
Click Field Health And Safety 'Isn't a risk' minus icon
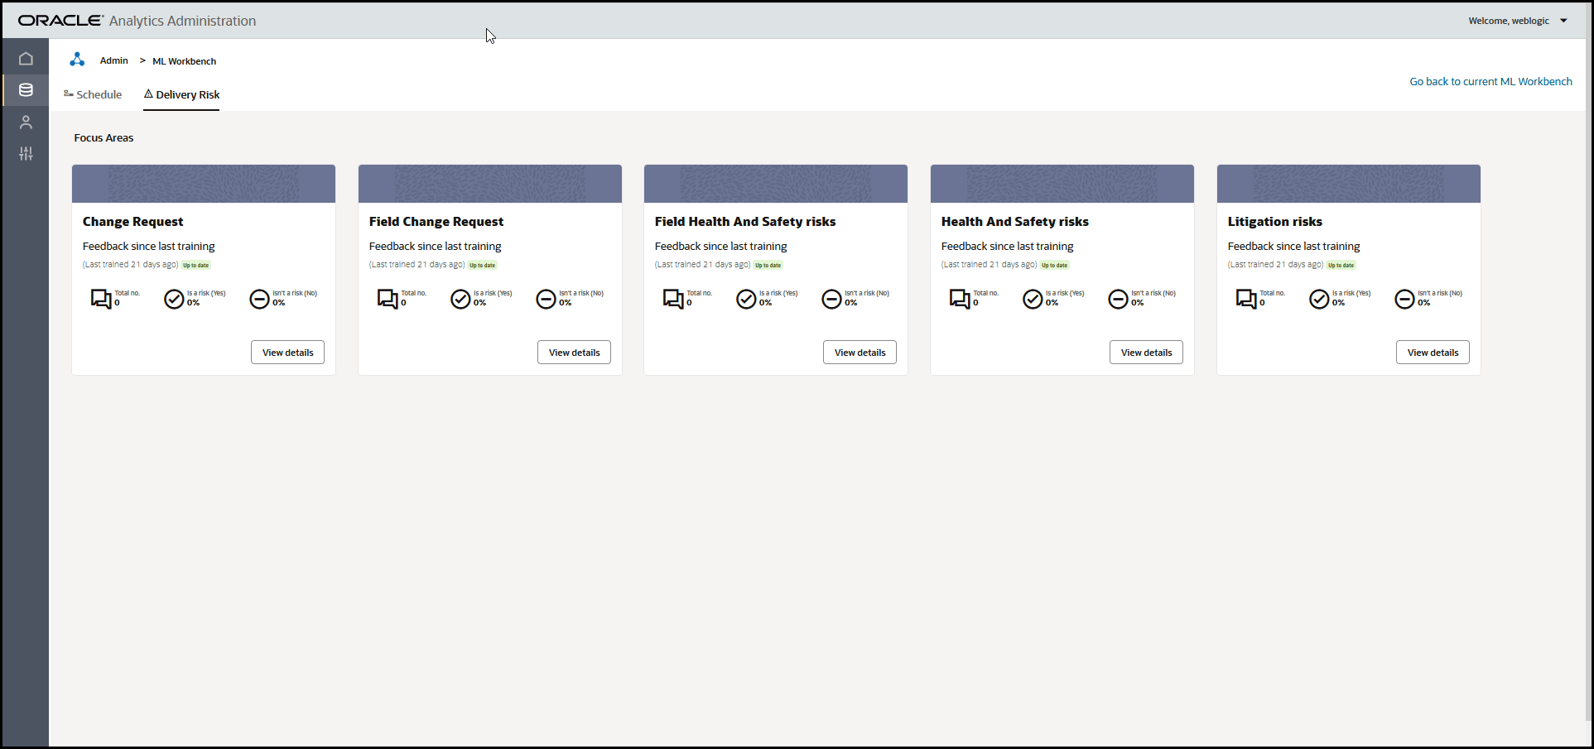point(831,299)
